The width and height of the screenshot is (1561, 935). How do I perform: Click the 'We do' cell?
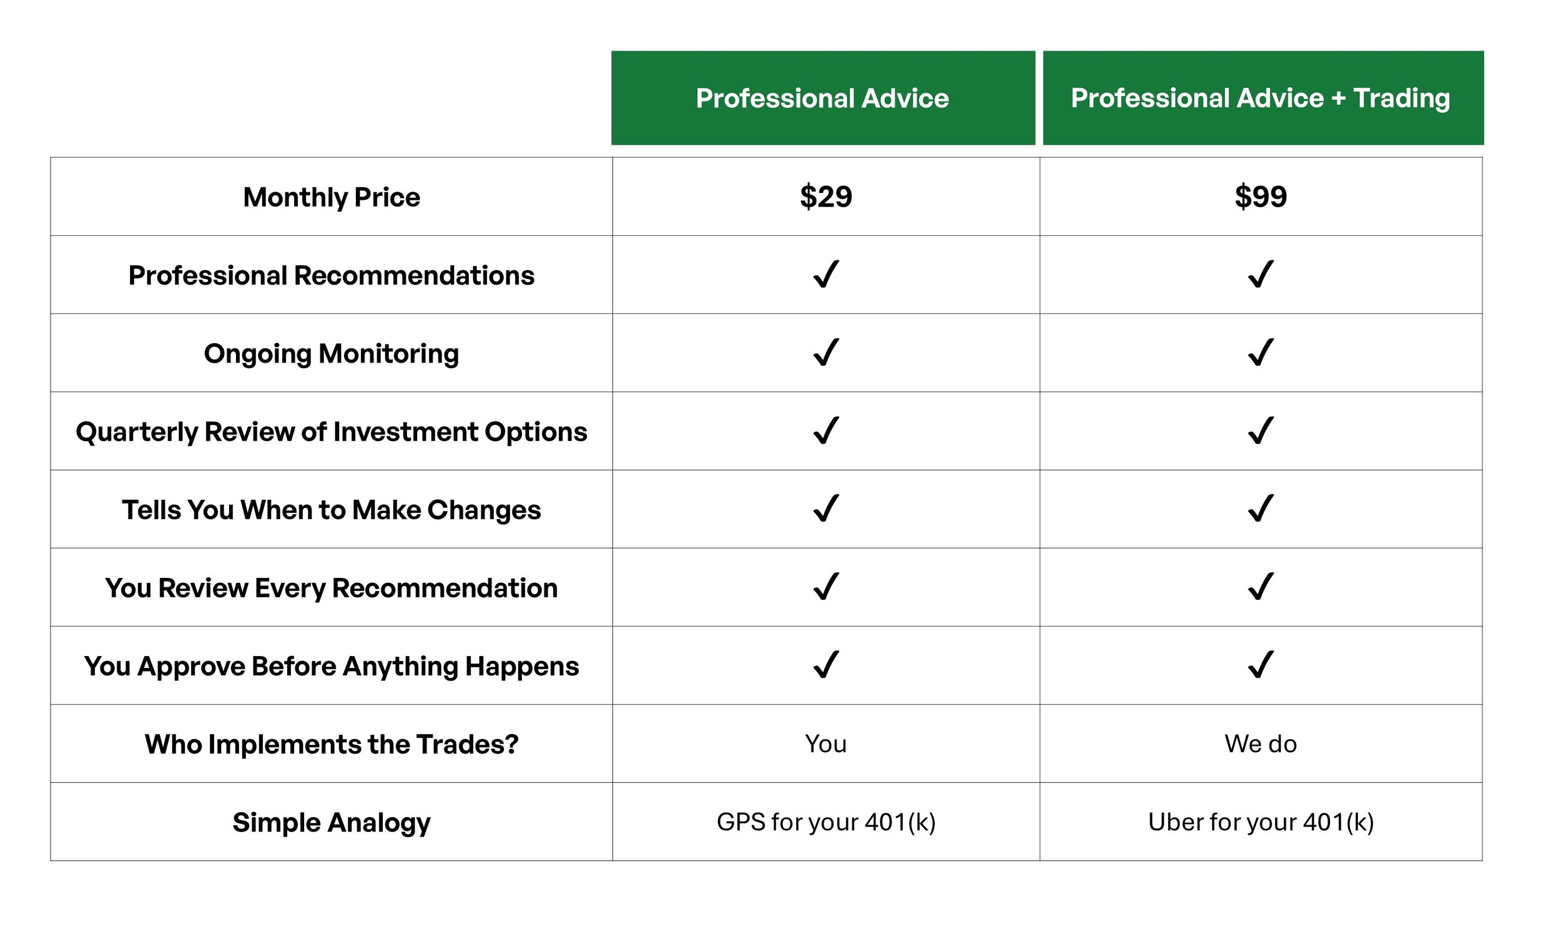pyautogui.click(x=1261, y=744)
